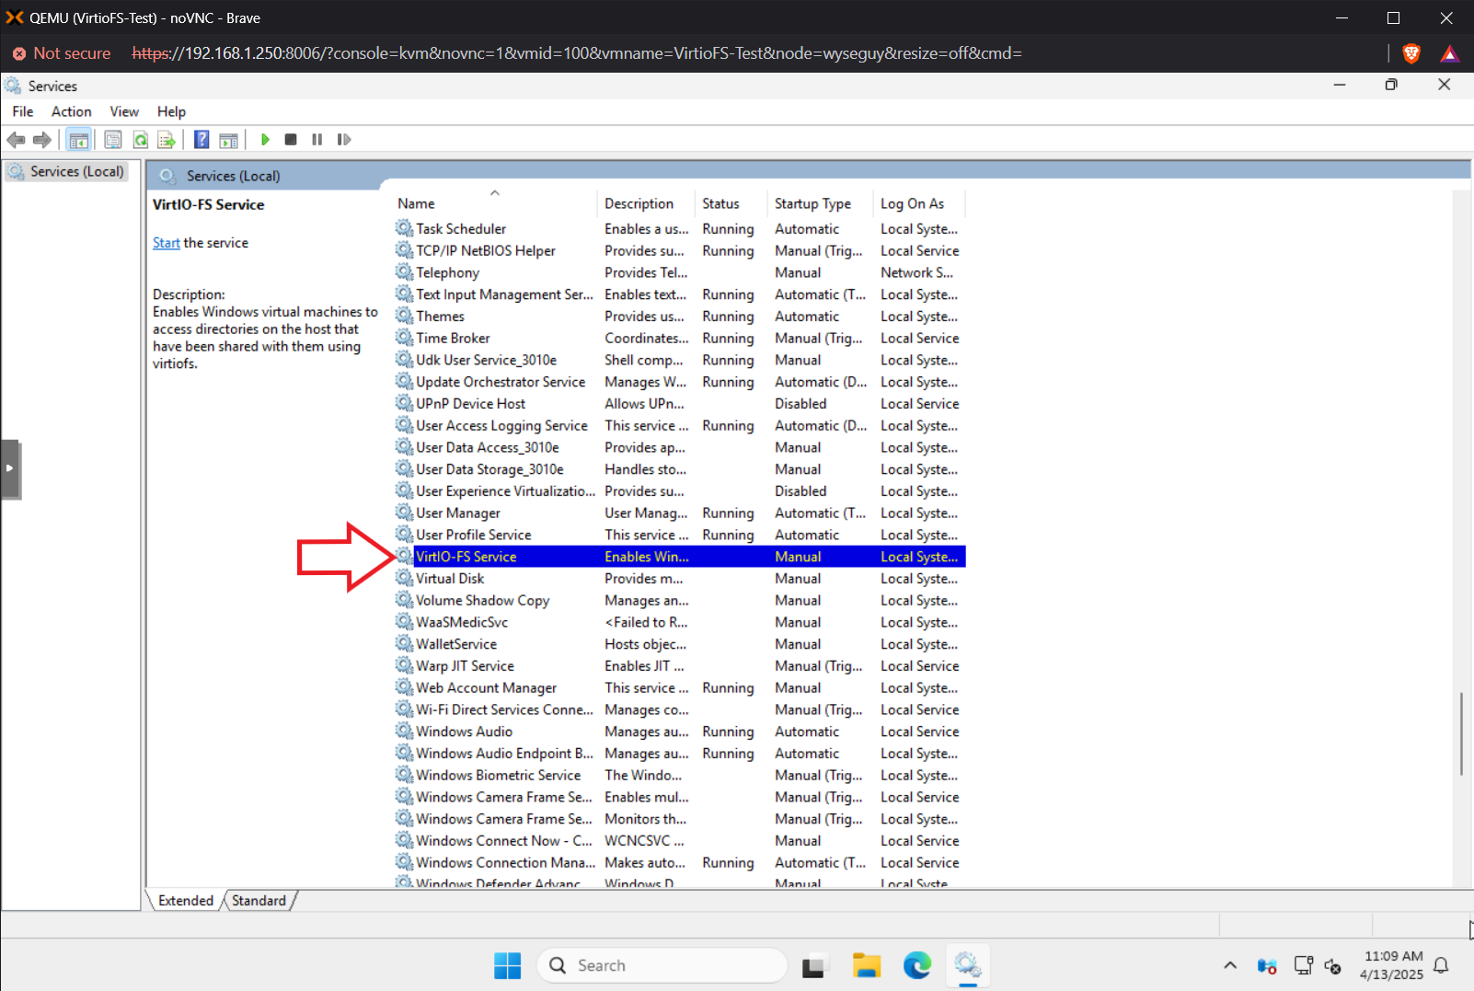Click the Start the service link
This screenshot has width=1474, height=991.
[x=167, y=243]
